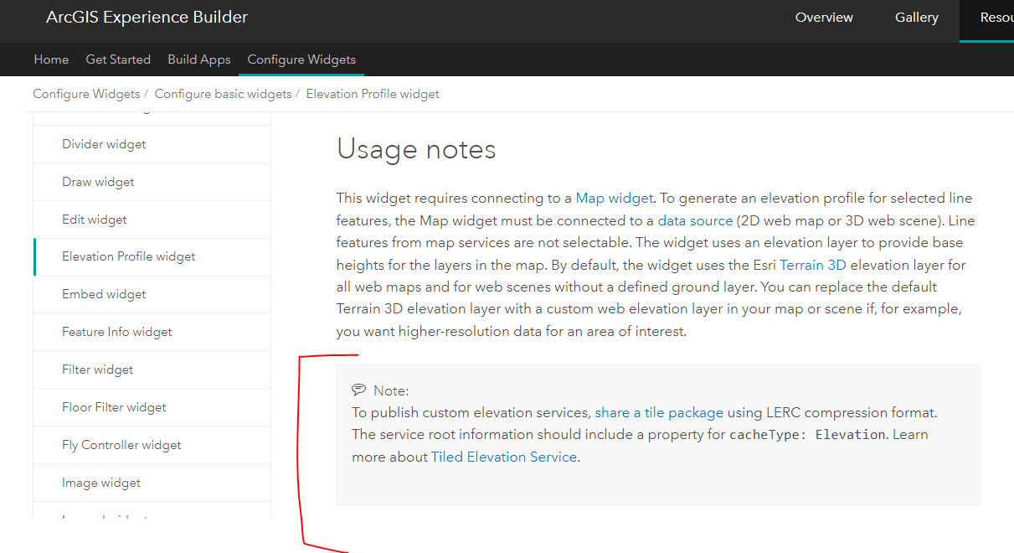
Task: Click the Note speech bubble icon
Action: point(359,390)
